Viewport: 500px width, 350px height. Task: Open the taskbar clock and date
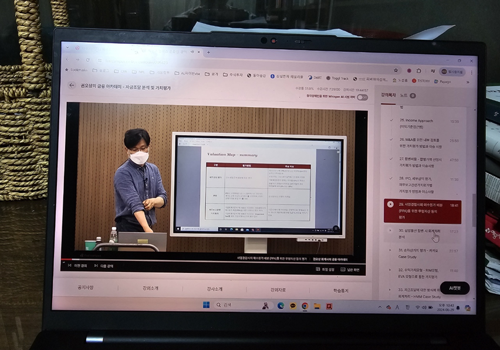(445, 308)
